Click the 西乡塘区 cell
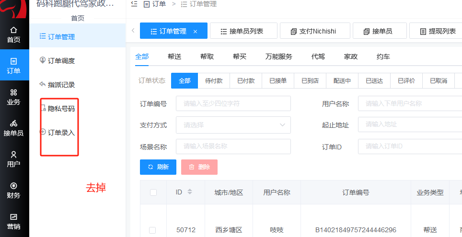 point(229,230)
